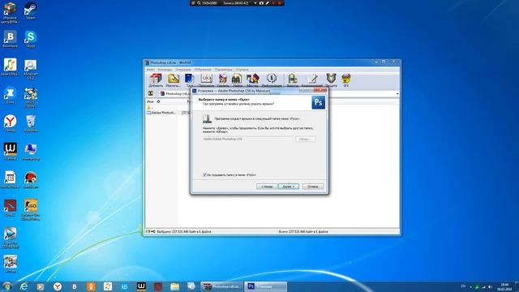
Task: Click the volume icon in the system tray
Action: (x=490, y=286)
